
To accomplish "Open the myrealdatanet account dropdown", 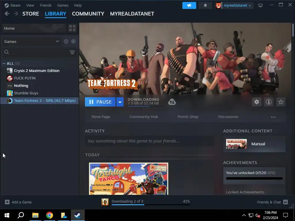I will point(237,5).
